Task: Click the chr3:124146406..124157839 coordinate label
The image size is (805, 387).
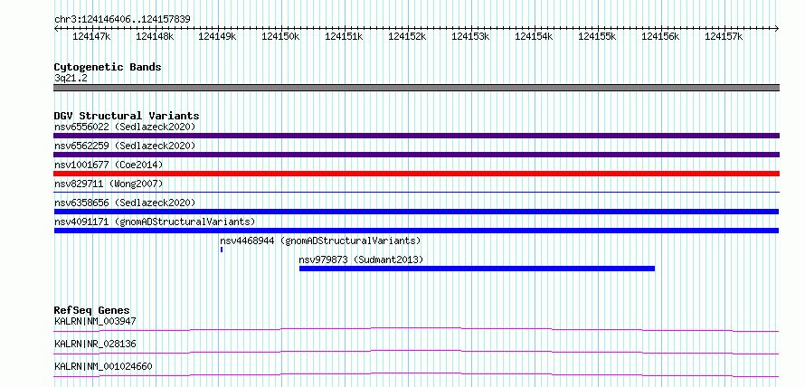Action: (x=123, y=20)
